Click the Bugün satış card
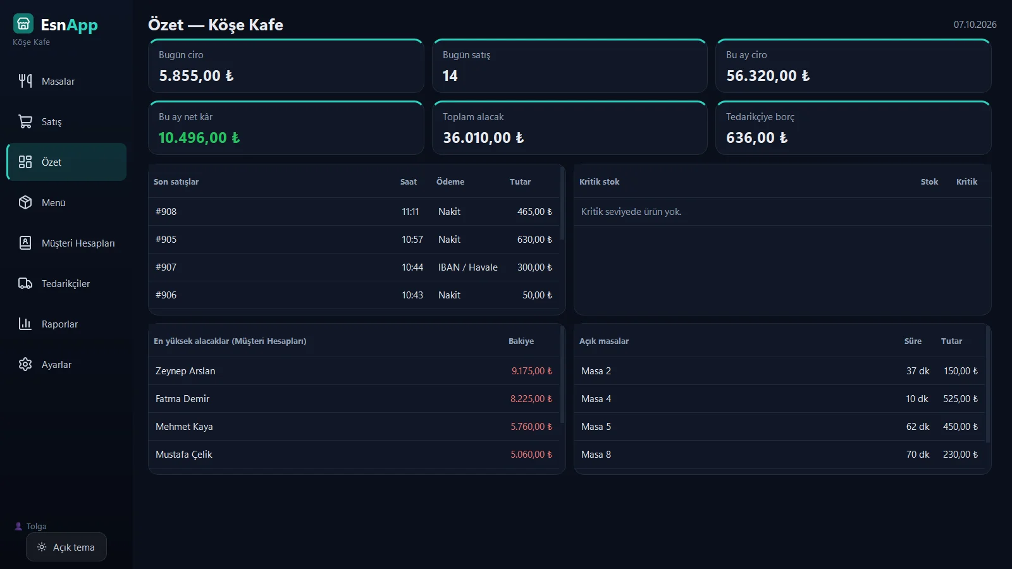 pyautogui.click(x=569, y=66)
